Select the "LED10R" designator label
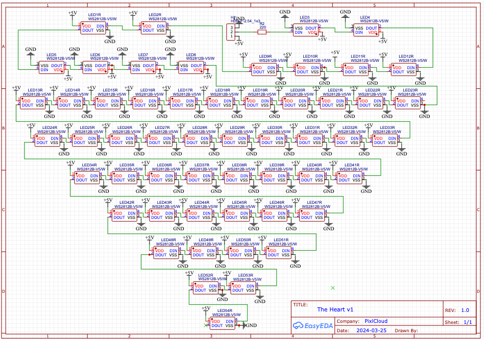The image size is (484, 339). (310, 56)
